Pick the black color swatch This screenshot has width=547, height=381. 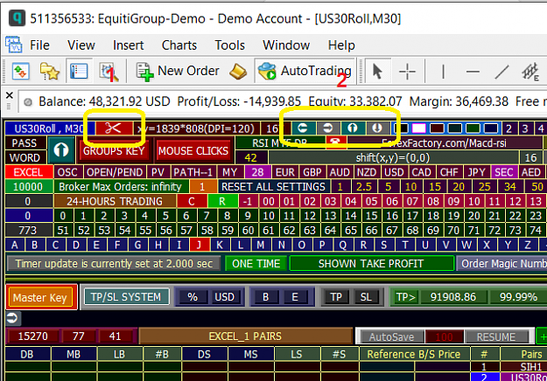[401, 128]
